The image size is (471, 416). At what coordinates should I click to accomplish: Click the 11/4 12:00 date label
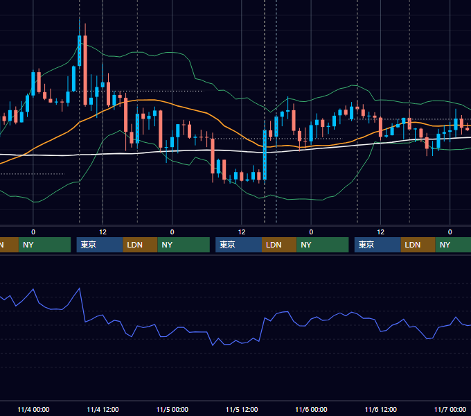point(103,409)
